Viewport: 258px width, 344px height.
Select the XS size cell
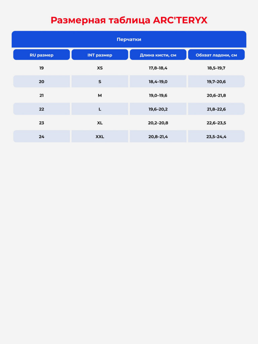[100, 68]
